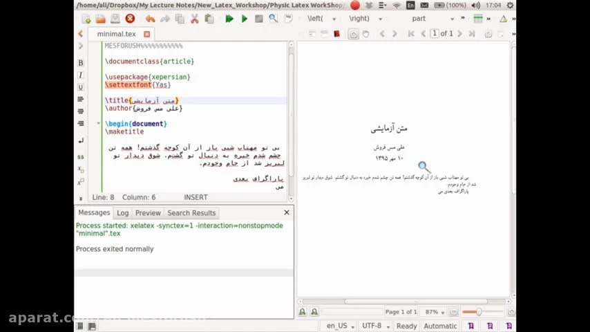The width and height of the screenshot is (590, 332).
Task: Select the Preview tab in messages panel
Action: [148, 213]
